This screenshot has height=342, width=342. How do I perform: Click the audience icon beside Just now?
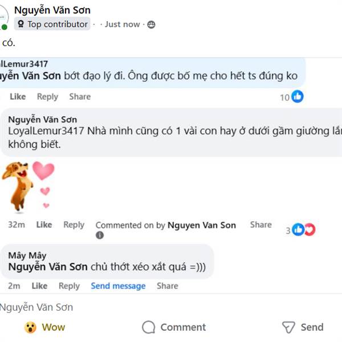click(x=151, y=25)
